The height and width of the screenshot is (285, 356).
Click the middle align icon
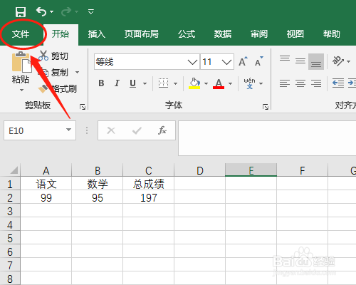point(300,61)
